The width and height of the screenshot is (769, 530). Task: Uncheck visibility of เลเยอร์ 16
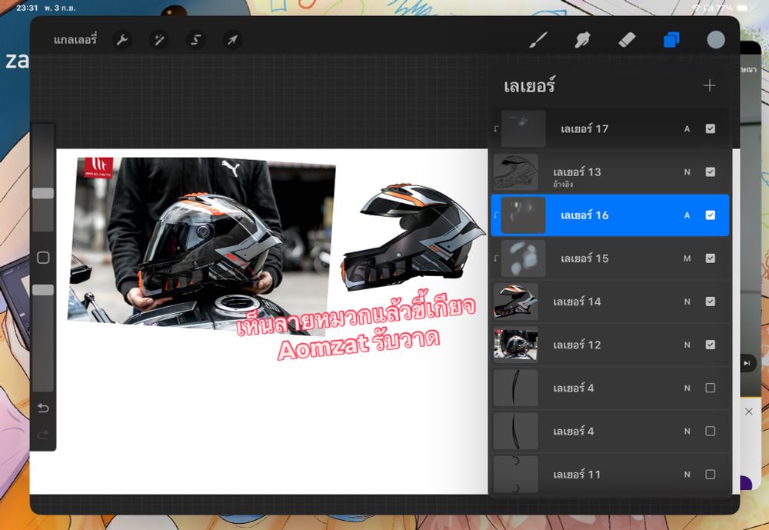[710, 215]
